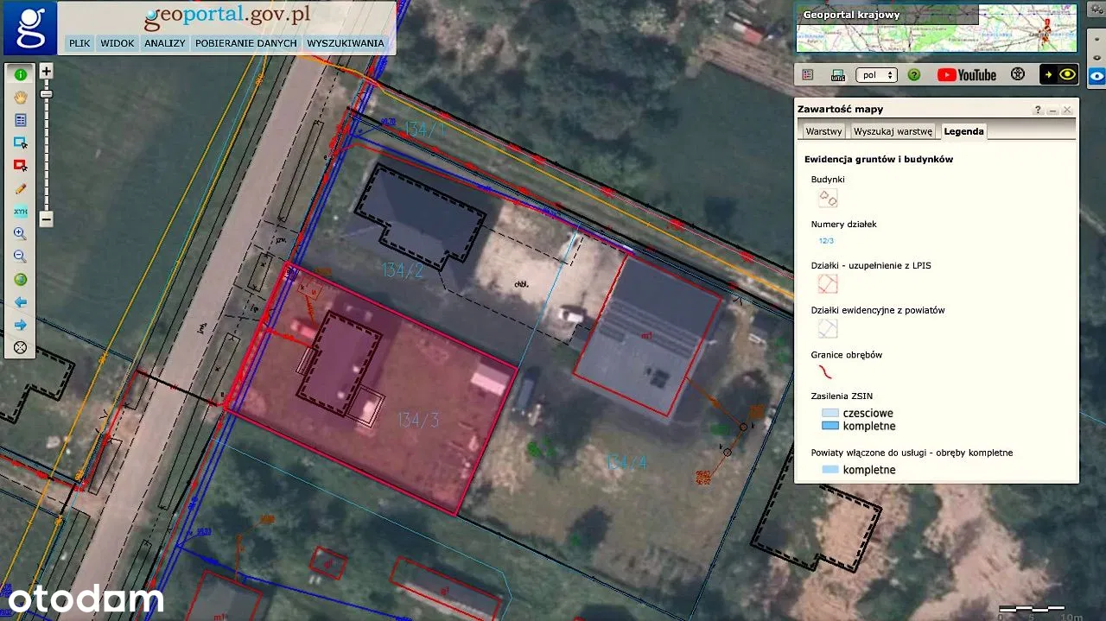Click the green help question icon
Screen dimensions: 1106x621
coord(914,75)
